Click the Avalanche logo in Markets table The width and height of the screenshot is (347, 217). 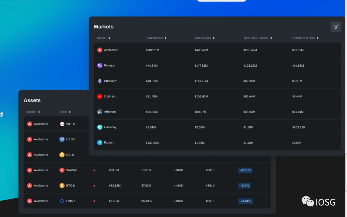(x=100, y=50)
